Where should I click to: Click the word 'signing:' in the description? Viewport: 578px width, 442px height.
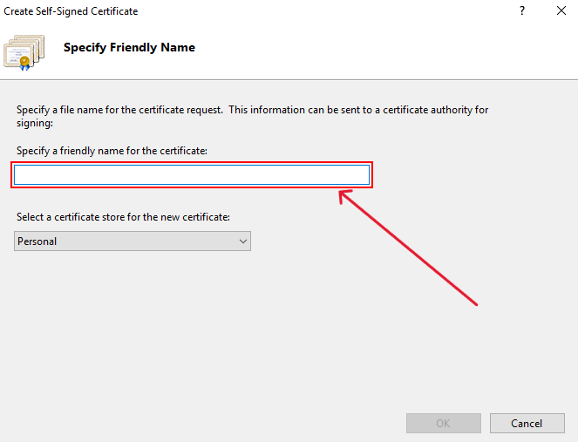35,123
